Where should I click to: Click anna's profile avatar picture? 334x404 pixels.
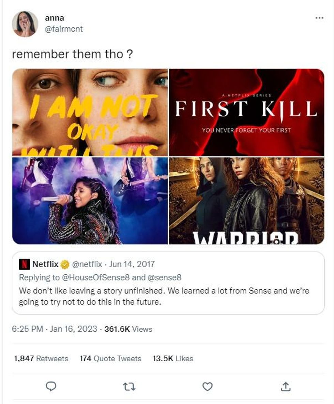25,24
